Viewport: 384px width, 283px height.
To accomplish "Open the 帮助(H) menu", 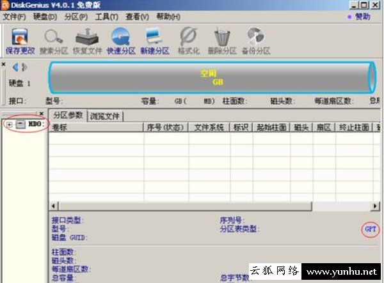I will click(x=168, y=17).
